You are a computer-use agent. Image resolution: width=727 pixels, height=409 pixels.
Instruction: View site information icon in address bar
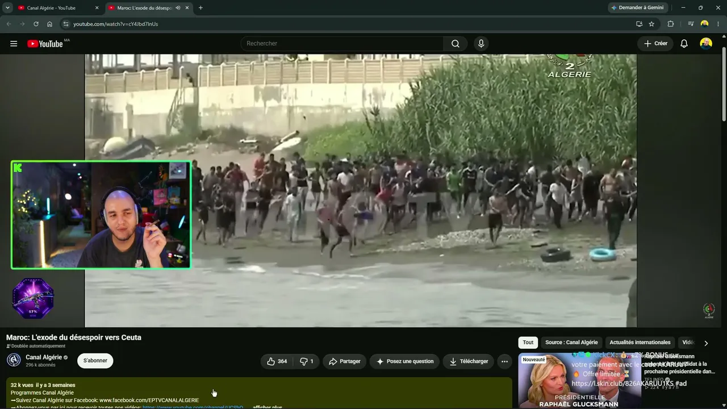(x=66, y=24)
